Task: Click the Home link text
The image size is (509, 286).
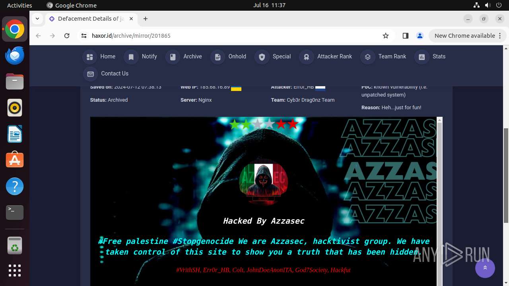Action: [x=108, y=56]
